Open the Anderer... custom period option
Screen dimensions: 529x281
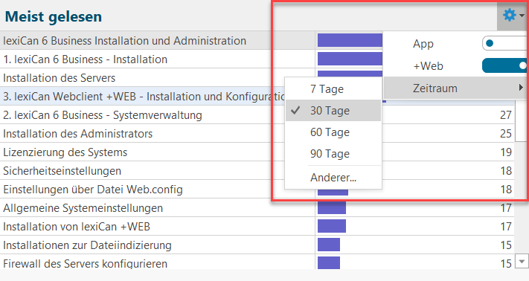pos(333,177)
